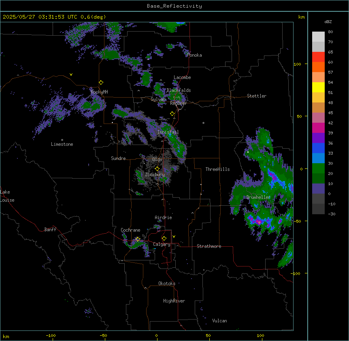Screen dimensions: 349x341
Task: Click the green legend swatch for 20-30 dBZ
Action: pyautogui.click(x=318, y=168)
